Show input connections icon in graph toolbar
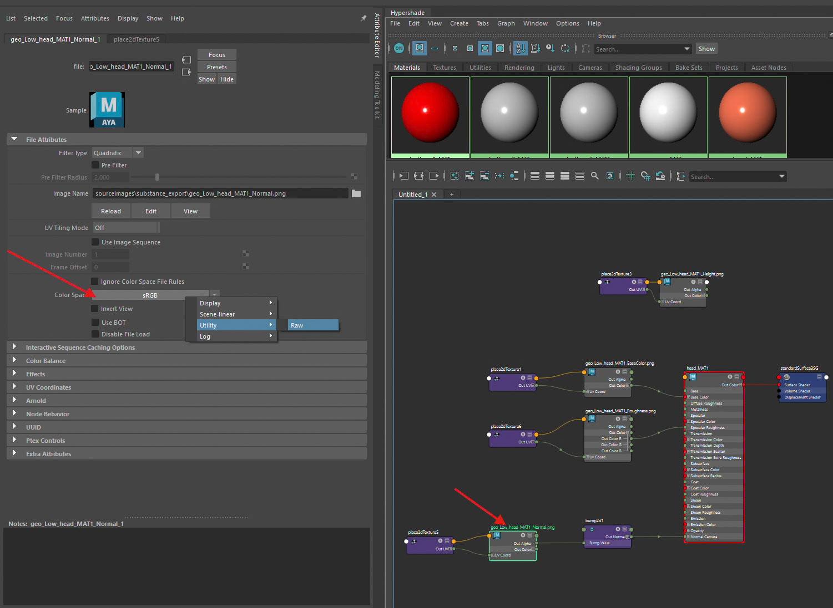Viewport: 833px width, 608px height. point(404,176)
